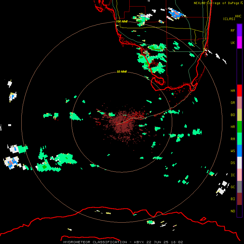Click the IC pink legend swatch

(239, 175)
